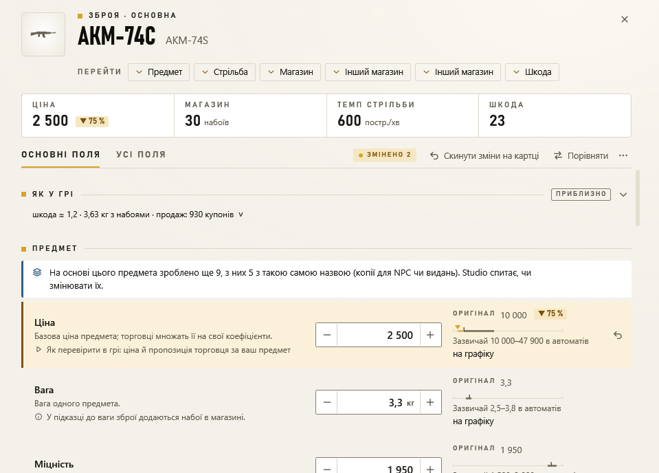The width and height of the screenshot is (659, 473).
Task: Click the 75 % price drop badge in the Ціна summary card
Action: pos(92,121)
